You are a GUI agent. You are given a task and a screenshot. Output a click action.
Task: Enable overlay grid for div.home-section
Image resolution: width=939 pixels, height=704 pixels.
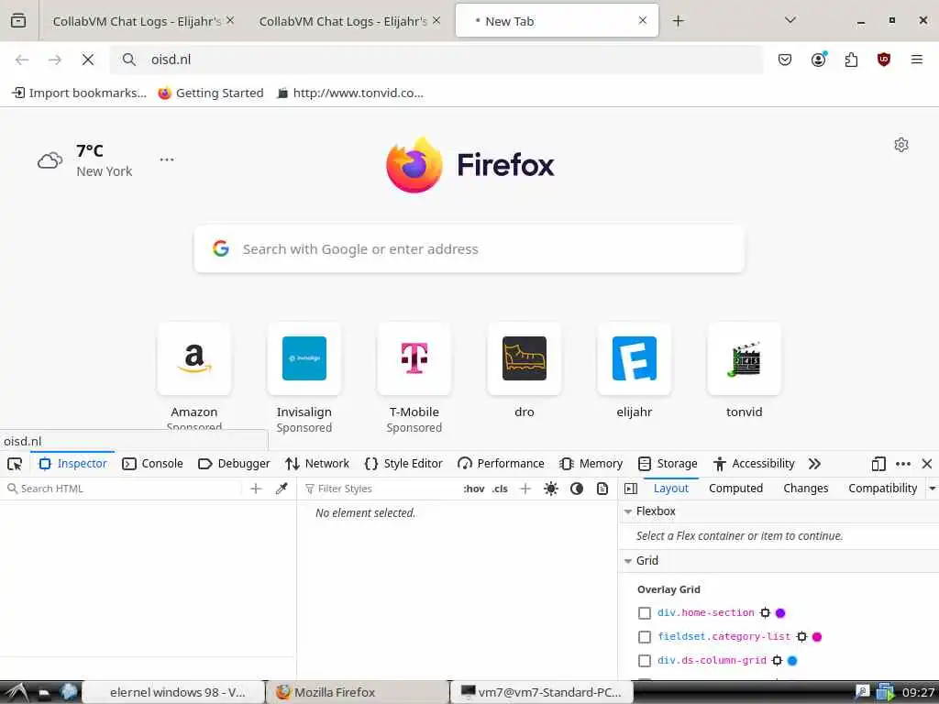tap(645, 613)
